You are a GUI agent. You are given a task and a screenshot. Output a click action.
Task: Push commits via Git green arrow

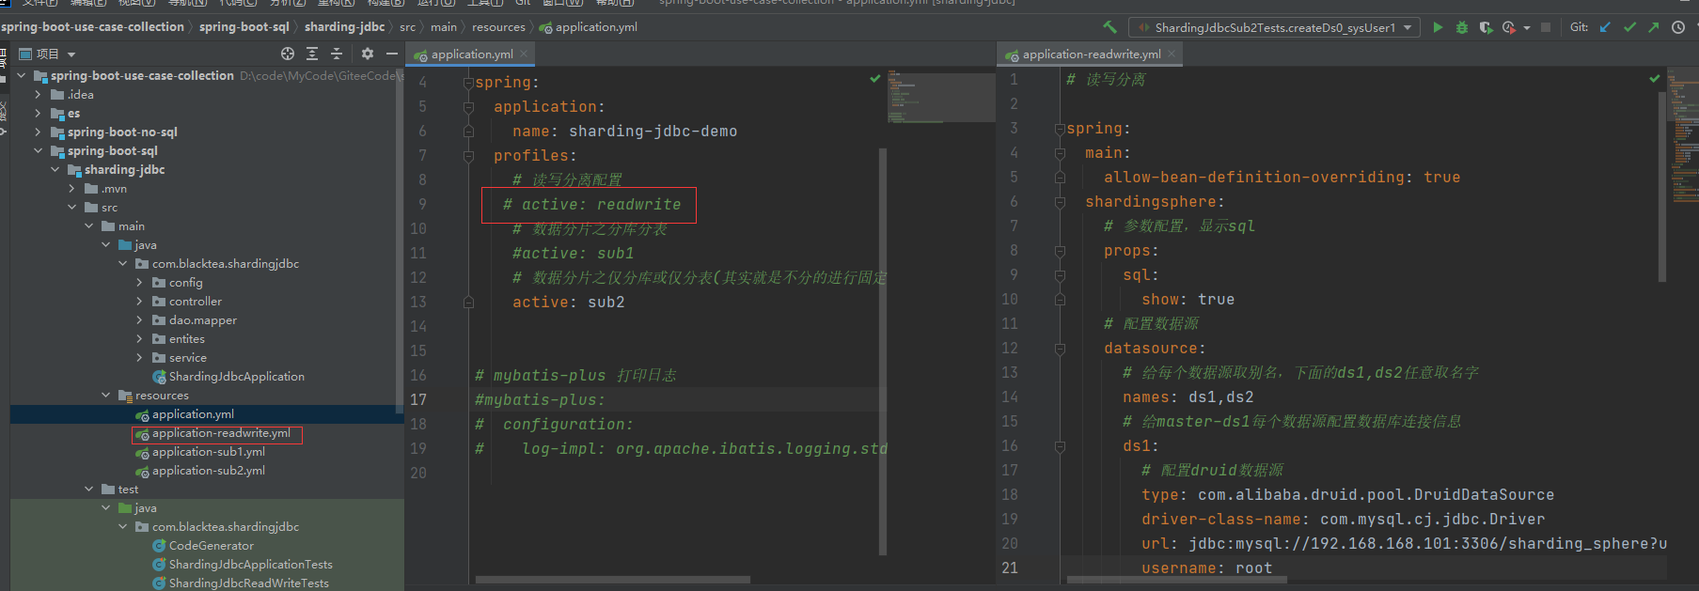[x=1654, y=27]
